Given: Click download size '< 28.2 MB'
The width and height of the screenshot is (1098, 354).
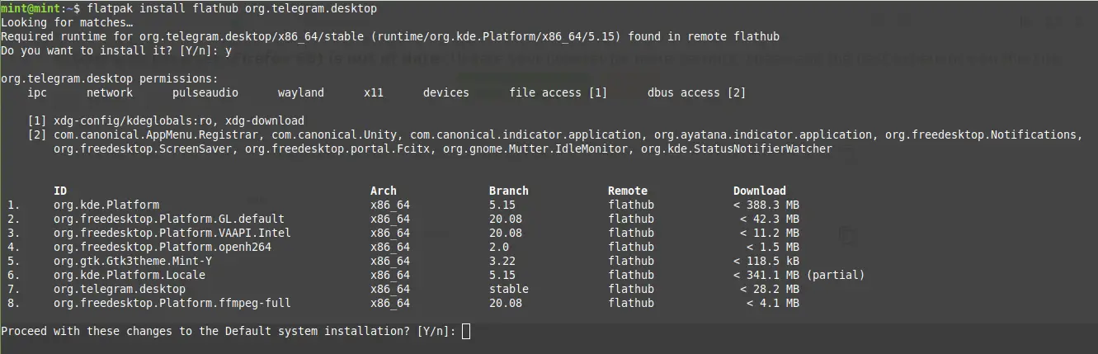Looking at the screenshot, I should pyautogui.click(x=770, y=289).
